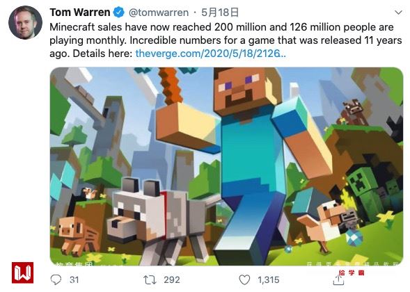Click the red W logo watermark

coord(22,273)
